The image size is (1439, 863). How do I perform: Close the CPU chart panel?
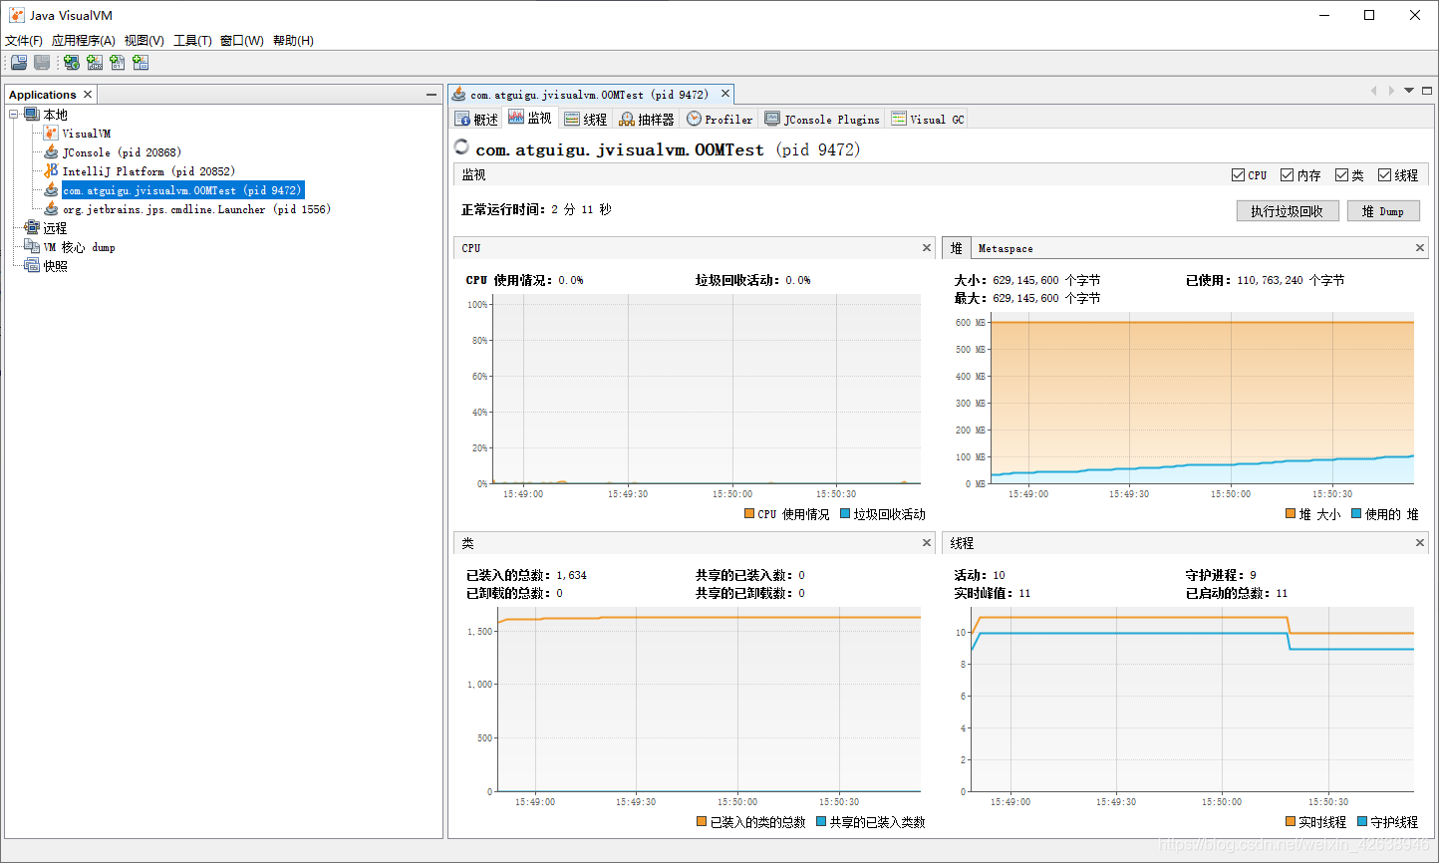tap(927, 247)
